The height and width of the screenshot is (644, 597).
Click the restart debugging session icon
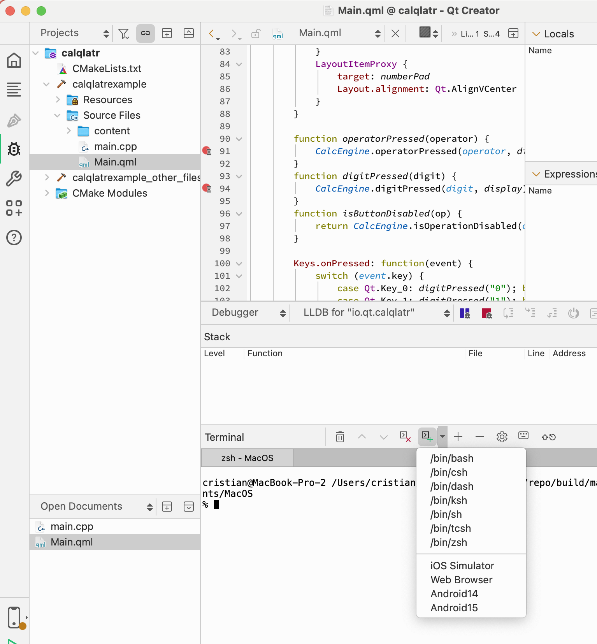574,313
